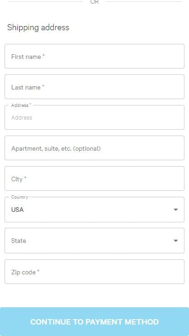Viewport: 189px width, 336px height.
Task: Select the USA value text
Action: 17,210
